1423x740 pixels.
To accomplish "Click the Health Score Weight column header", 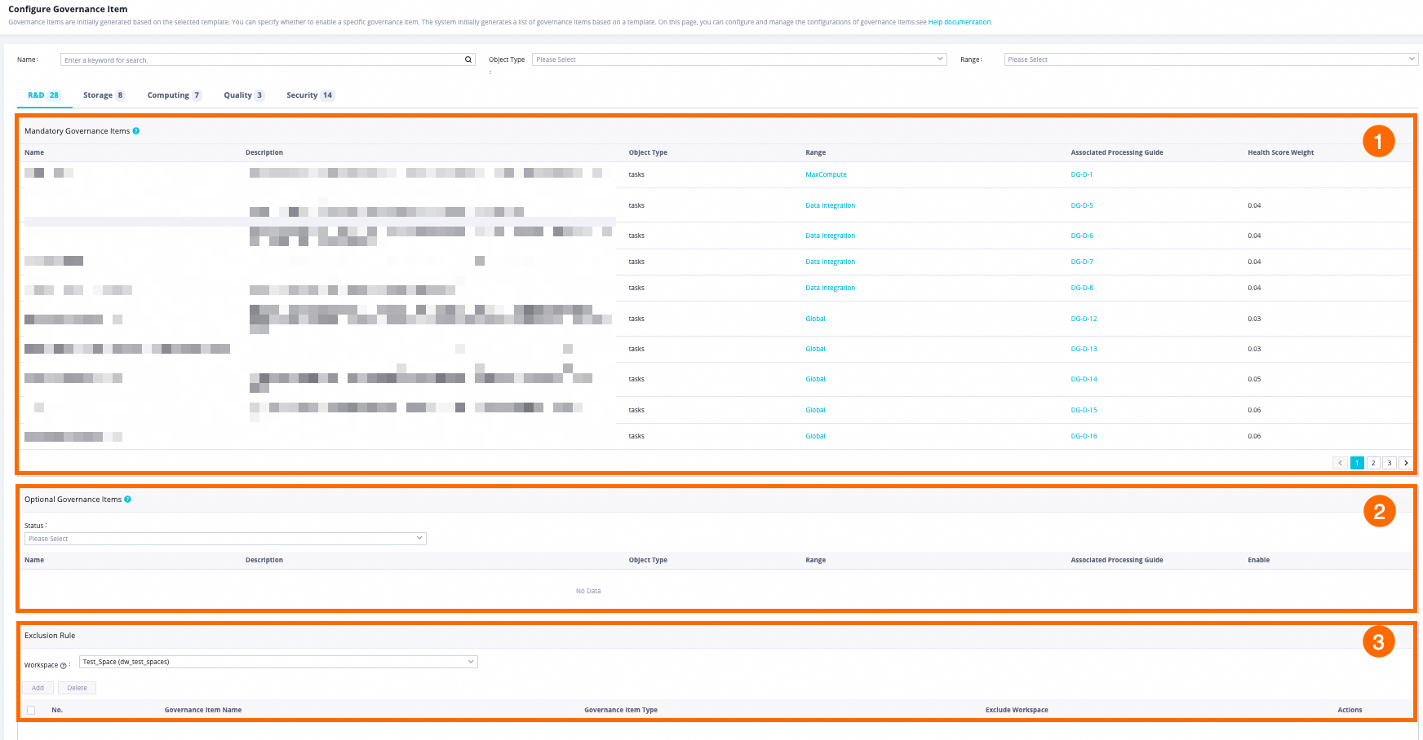I will coord(1280,152).
